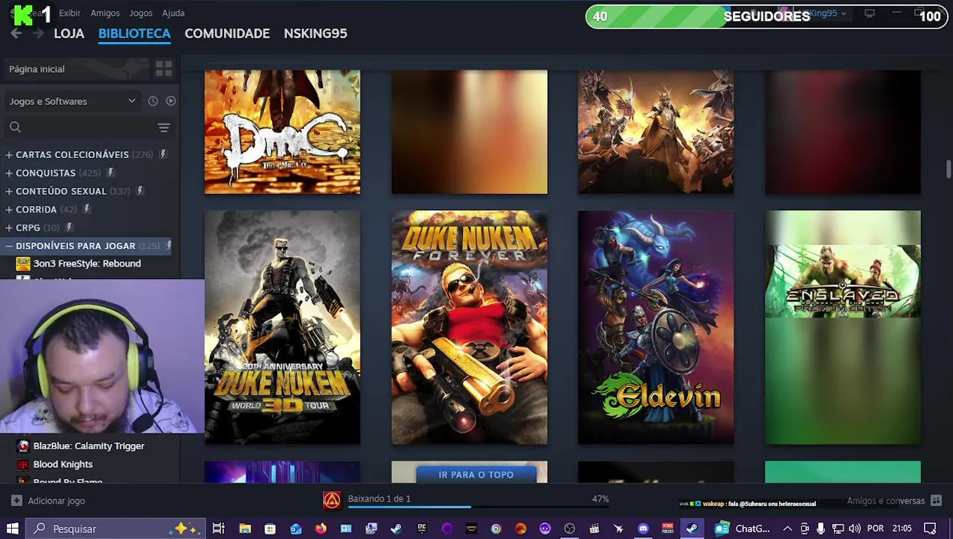Select 3on3 FreeStyle: Rebound in the list
The height and width of the screenshot is (539, 953).
[x=87, y=264]
